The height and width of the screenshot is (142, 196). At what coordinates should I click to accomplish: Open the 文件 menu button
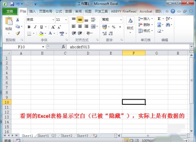[x=10, y=11]
